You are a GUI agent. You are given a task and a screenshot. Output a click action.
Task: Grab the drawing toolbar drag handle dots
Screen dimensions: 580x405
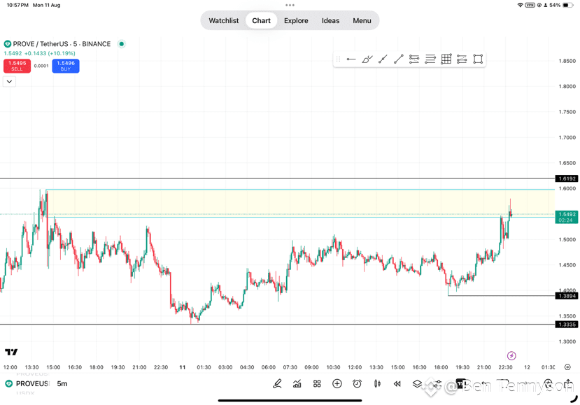click(x=338, y=59)
